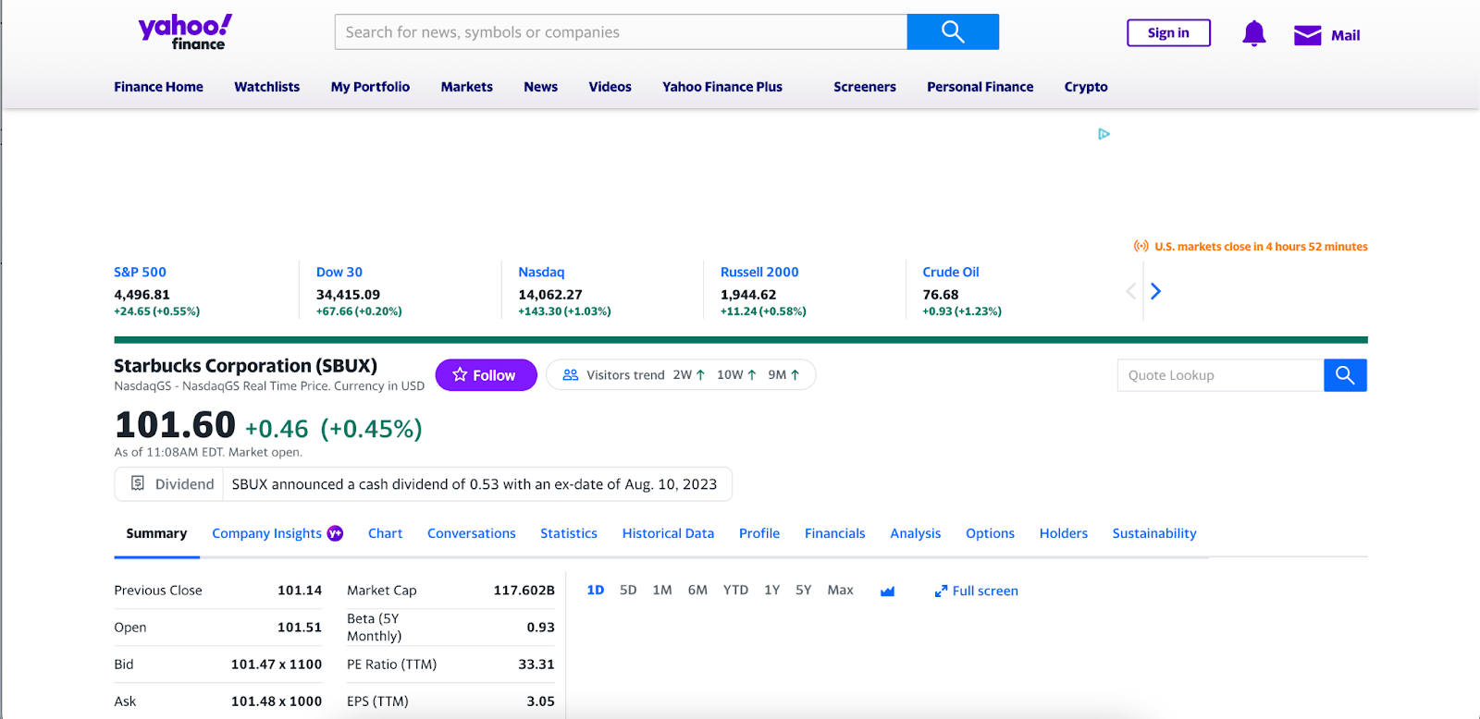Viewport: 1480px width, 719px height.
Task: Switch to the Chart tab
Action: [385, 533]
